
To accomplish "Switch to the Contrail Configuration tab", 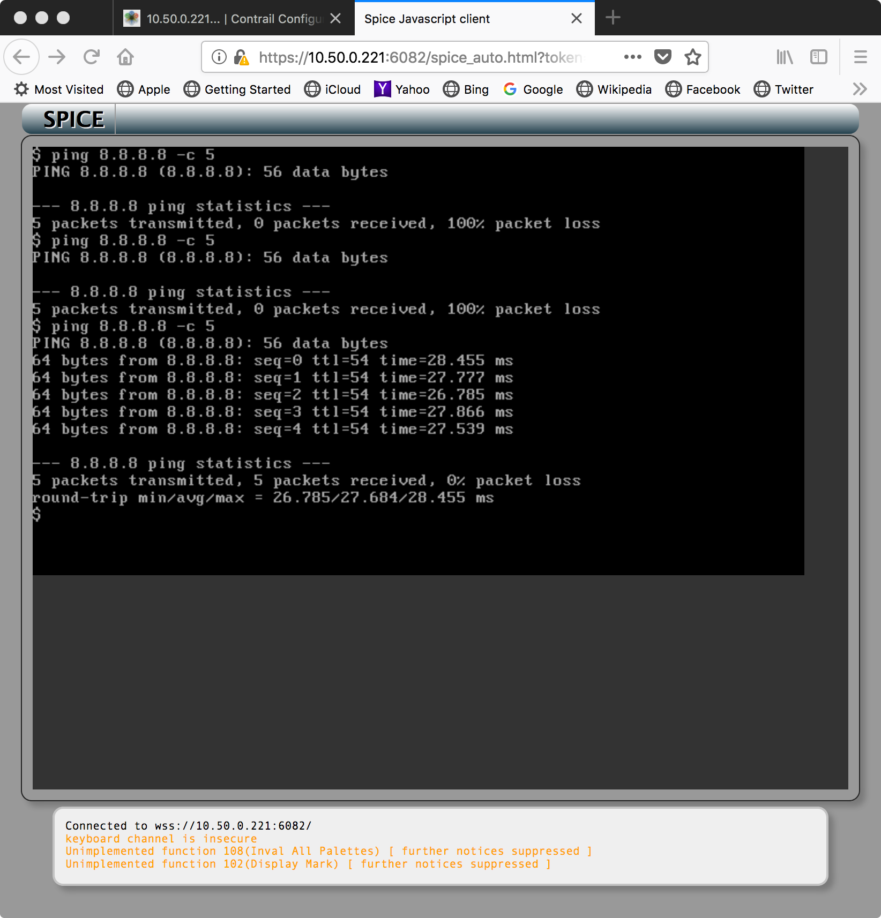I will [225, 19].
